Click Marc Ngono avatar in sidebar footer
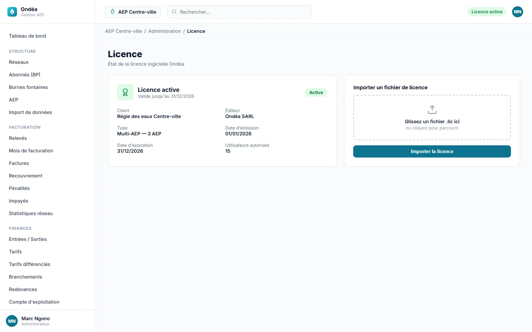This screenshot has width=532, height=332. 12,321
